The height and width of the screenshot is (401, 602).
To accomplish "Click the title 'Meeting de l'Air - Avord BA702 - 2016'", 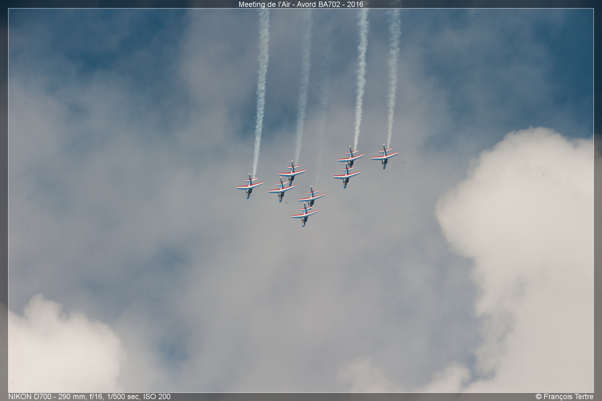I will click(x=301, y=4).
